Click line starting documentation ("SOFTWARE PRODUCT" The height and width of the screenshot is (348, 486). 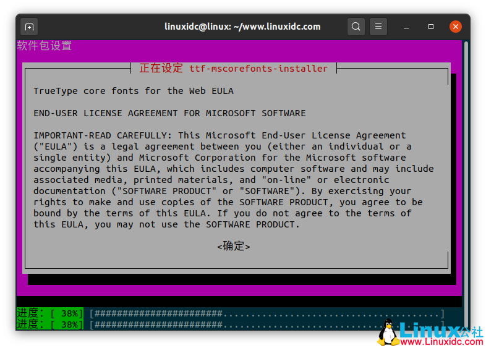tap(223, 191)
